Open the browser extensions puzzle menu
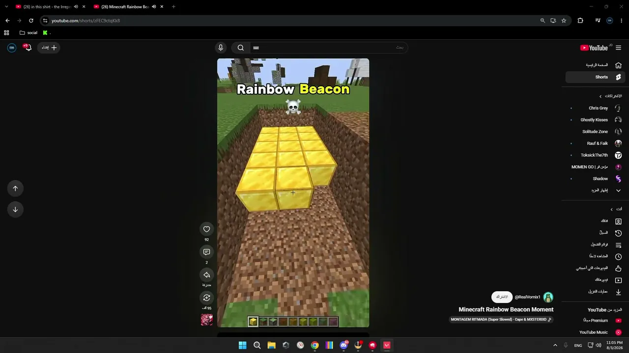Image resolution: width=629 pixels, height=353 pixels. click(x=580, y=21)
